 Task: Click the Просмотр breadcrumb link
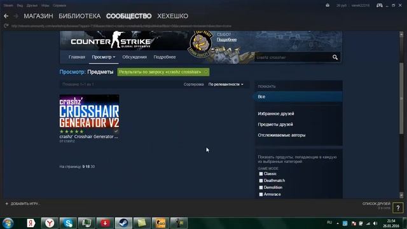[72, 72]
